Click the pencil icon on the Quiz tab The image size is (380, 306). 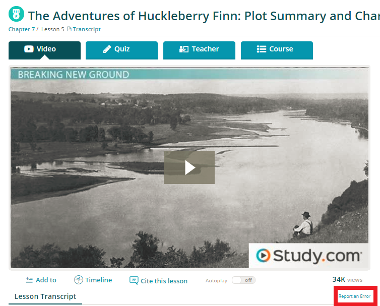107,49
